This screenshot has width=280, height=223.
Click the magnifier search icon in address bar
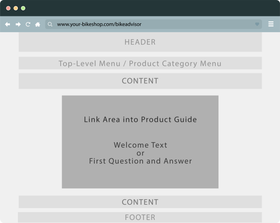(x=50, y=24)
